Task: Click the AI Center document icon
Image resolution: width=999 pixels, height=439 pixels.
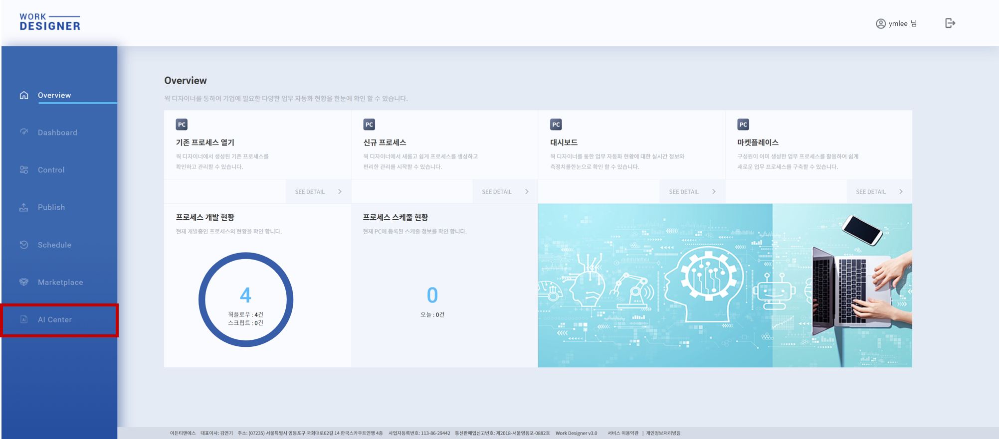Action: click(24, 319)
